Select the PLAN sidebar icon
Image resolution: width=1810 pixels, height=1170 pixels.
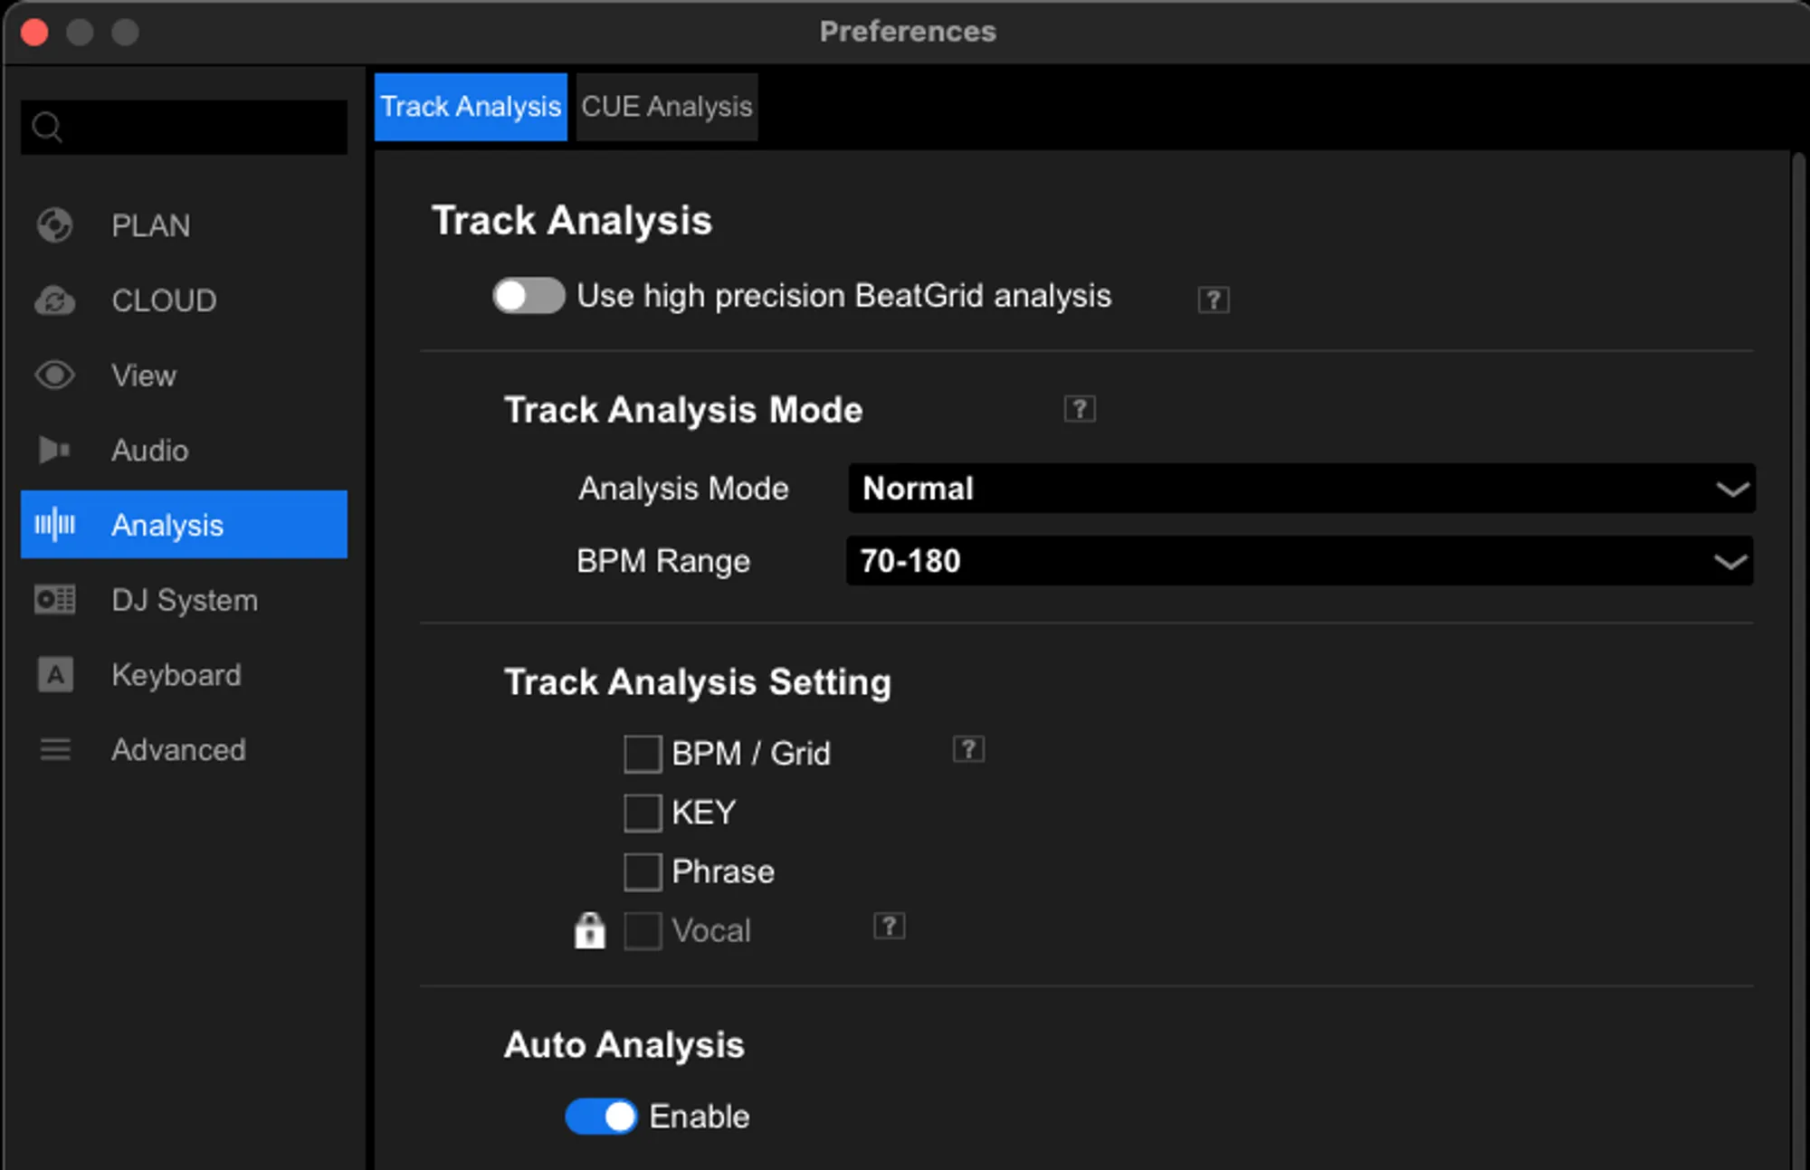[x=54, y=225]
